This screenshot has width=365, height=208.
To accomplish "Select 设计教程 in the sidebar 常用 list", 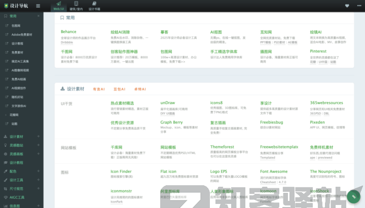I will coord(17,44).
